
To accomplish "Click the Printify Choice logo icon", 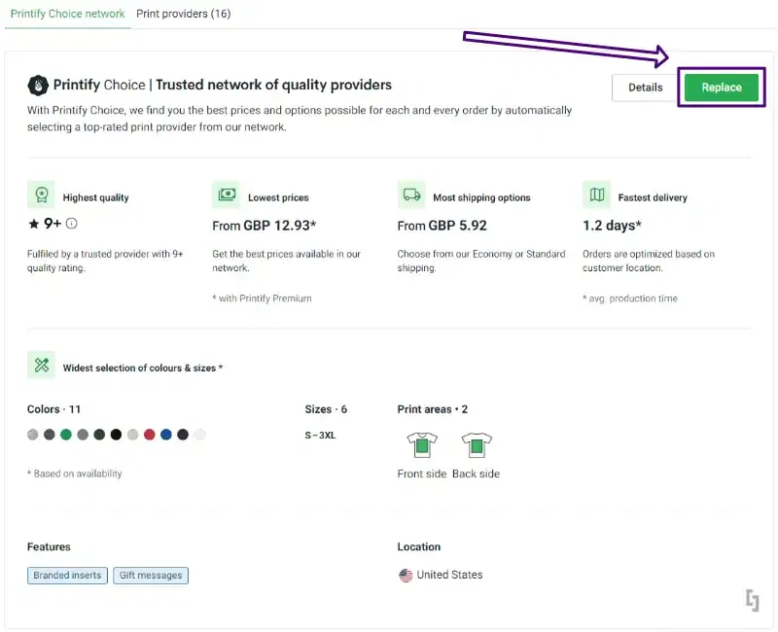I will 39,84.
